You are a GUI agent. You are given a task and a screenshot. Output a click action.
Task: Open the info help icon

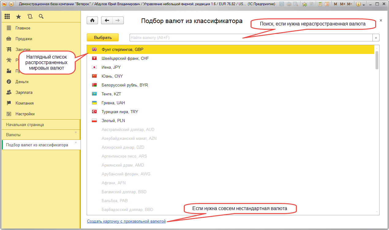click(x=358, y=4)
